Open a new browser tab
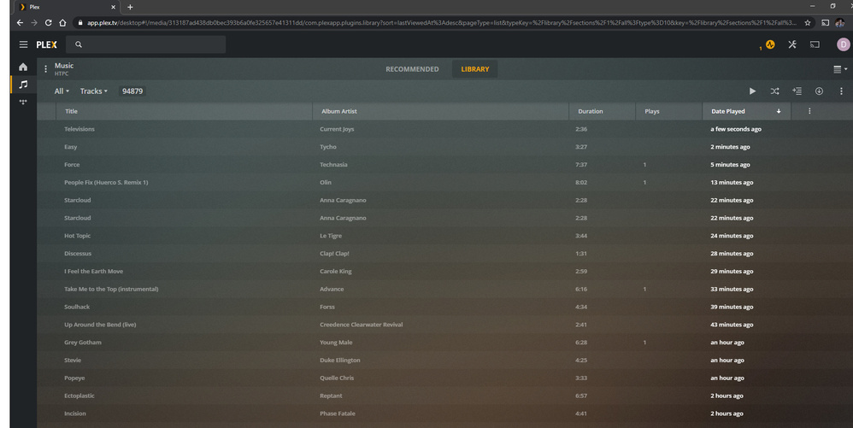Image resolution: width=853 pixels, height=428 pixels. point(130,7)
